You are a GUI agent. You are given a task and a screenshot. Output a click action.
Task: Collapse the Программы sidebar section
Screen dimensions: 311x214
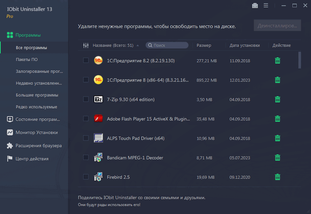(28, 35)
